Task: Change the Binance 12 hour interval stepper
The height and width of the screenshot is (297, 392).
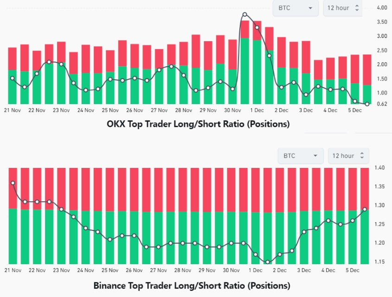Action: [348, 156]
